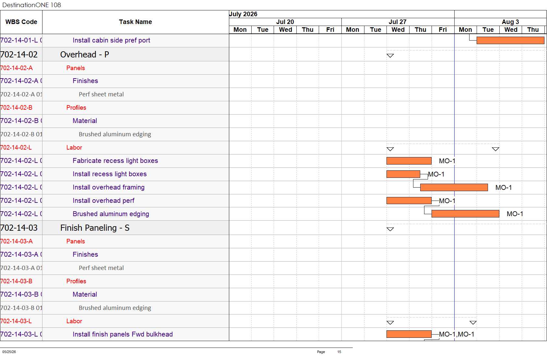Select Panels in the 702-14-02-A row
547x356 pixels.
[x=76, y=68]
